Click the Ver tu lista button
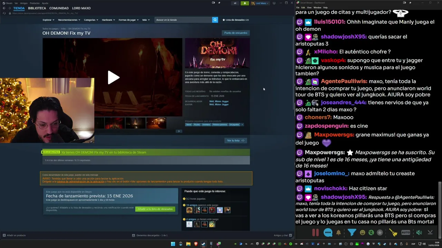This screenshot has width=442, height=248. pos(236,140)
